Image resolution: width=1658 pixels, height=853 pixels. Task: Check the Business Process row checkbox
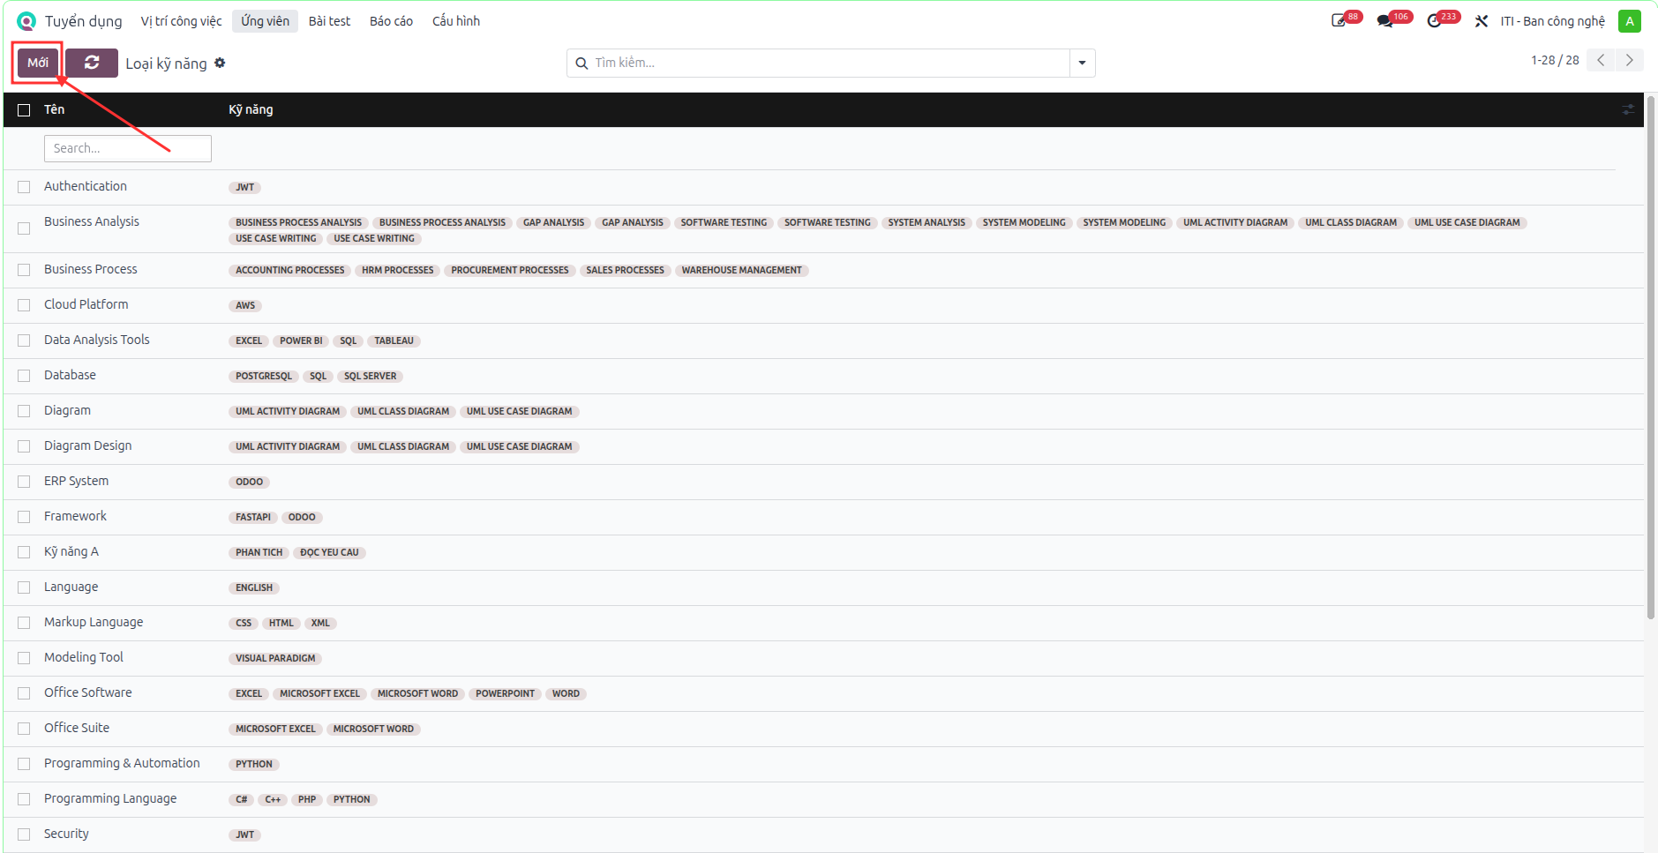tap(24, 270)
